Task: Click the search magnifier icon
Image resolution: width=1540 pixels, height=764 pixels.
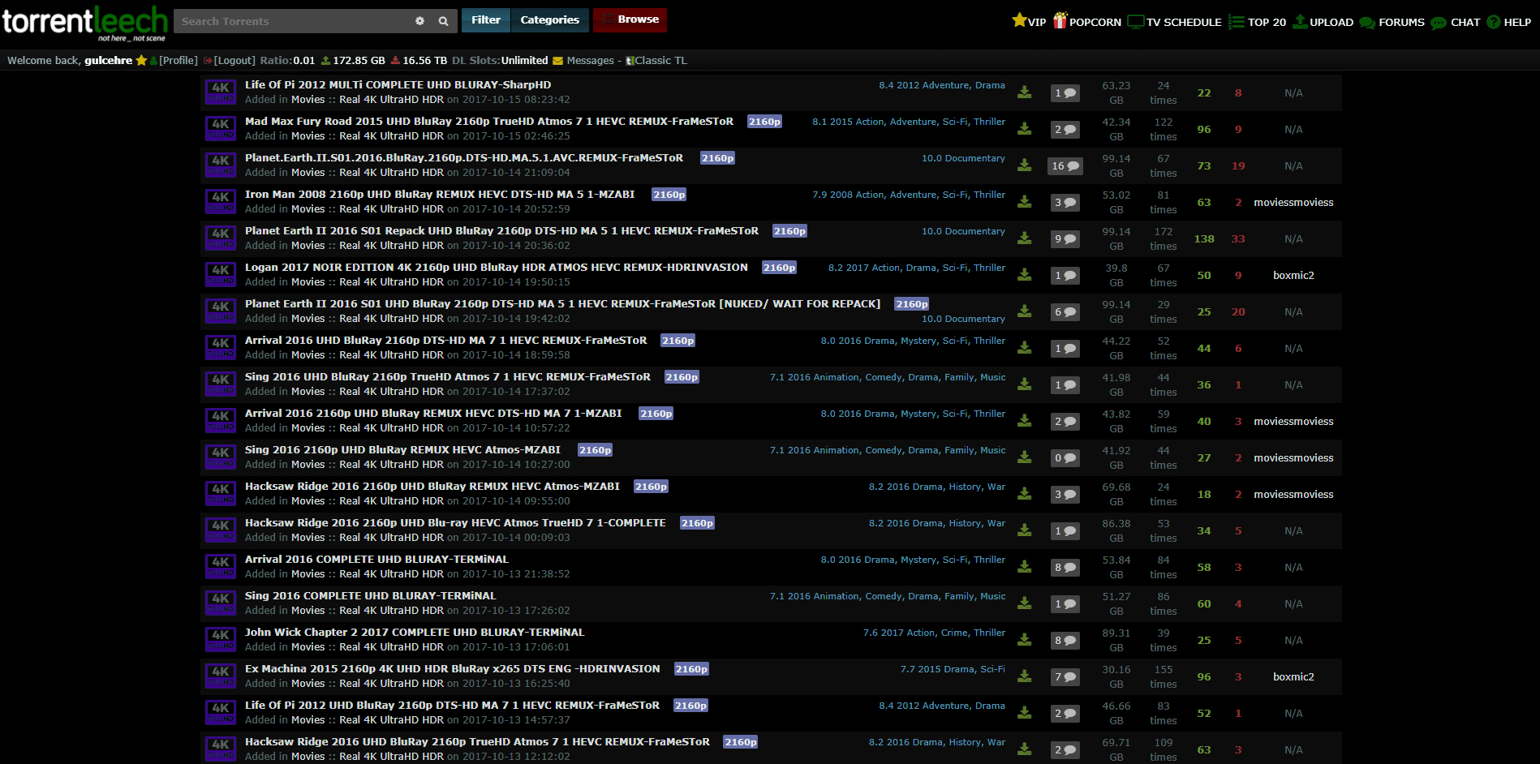Action: click(x=443, y=21)
